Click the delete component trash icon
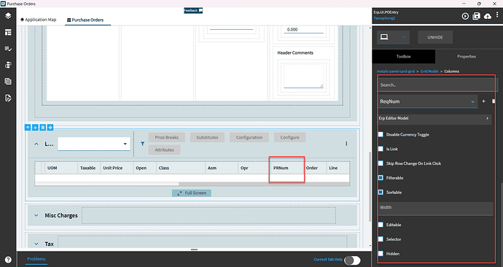This screenshot has height=267, width=503. (x=43, y=128)
